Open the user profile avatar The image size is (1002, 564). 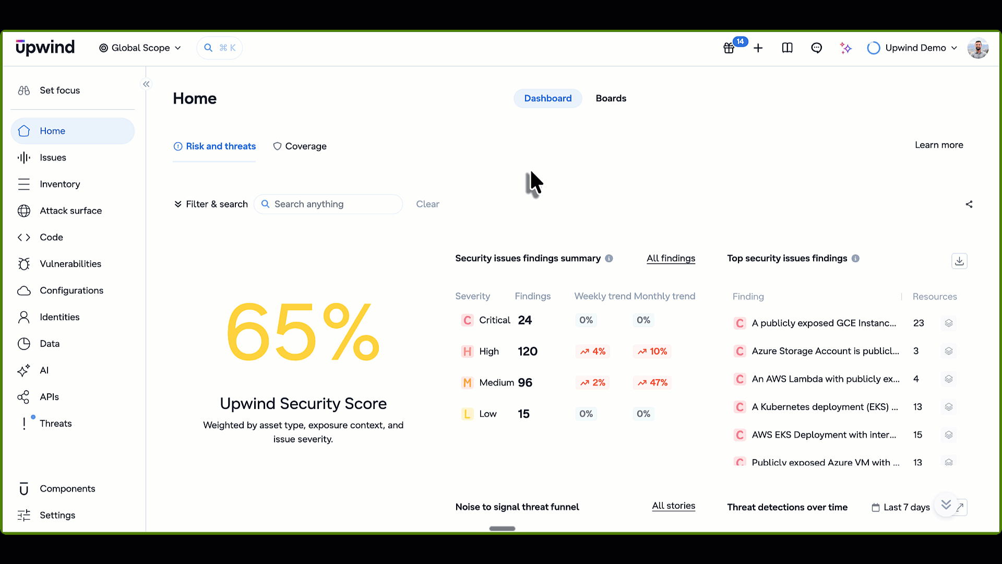click(978, 48)
